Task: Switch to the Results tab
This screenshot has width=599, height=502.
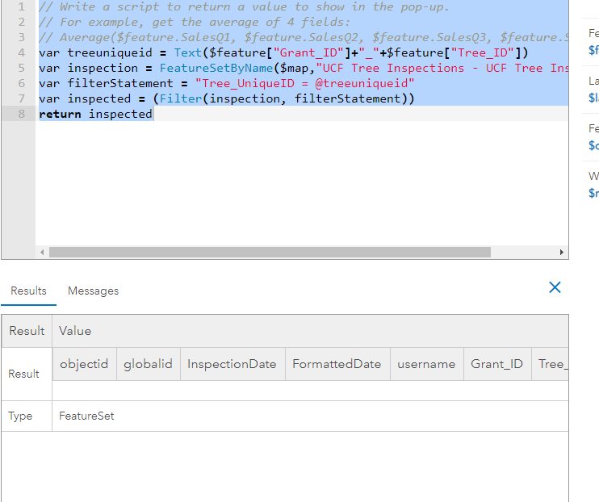Action: click(x=28, y=291)
